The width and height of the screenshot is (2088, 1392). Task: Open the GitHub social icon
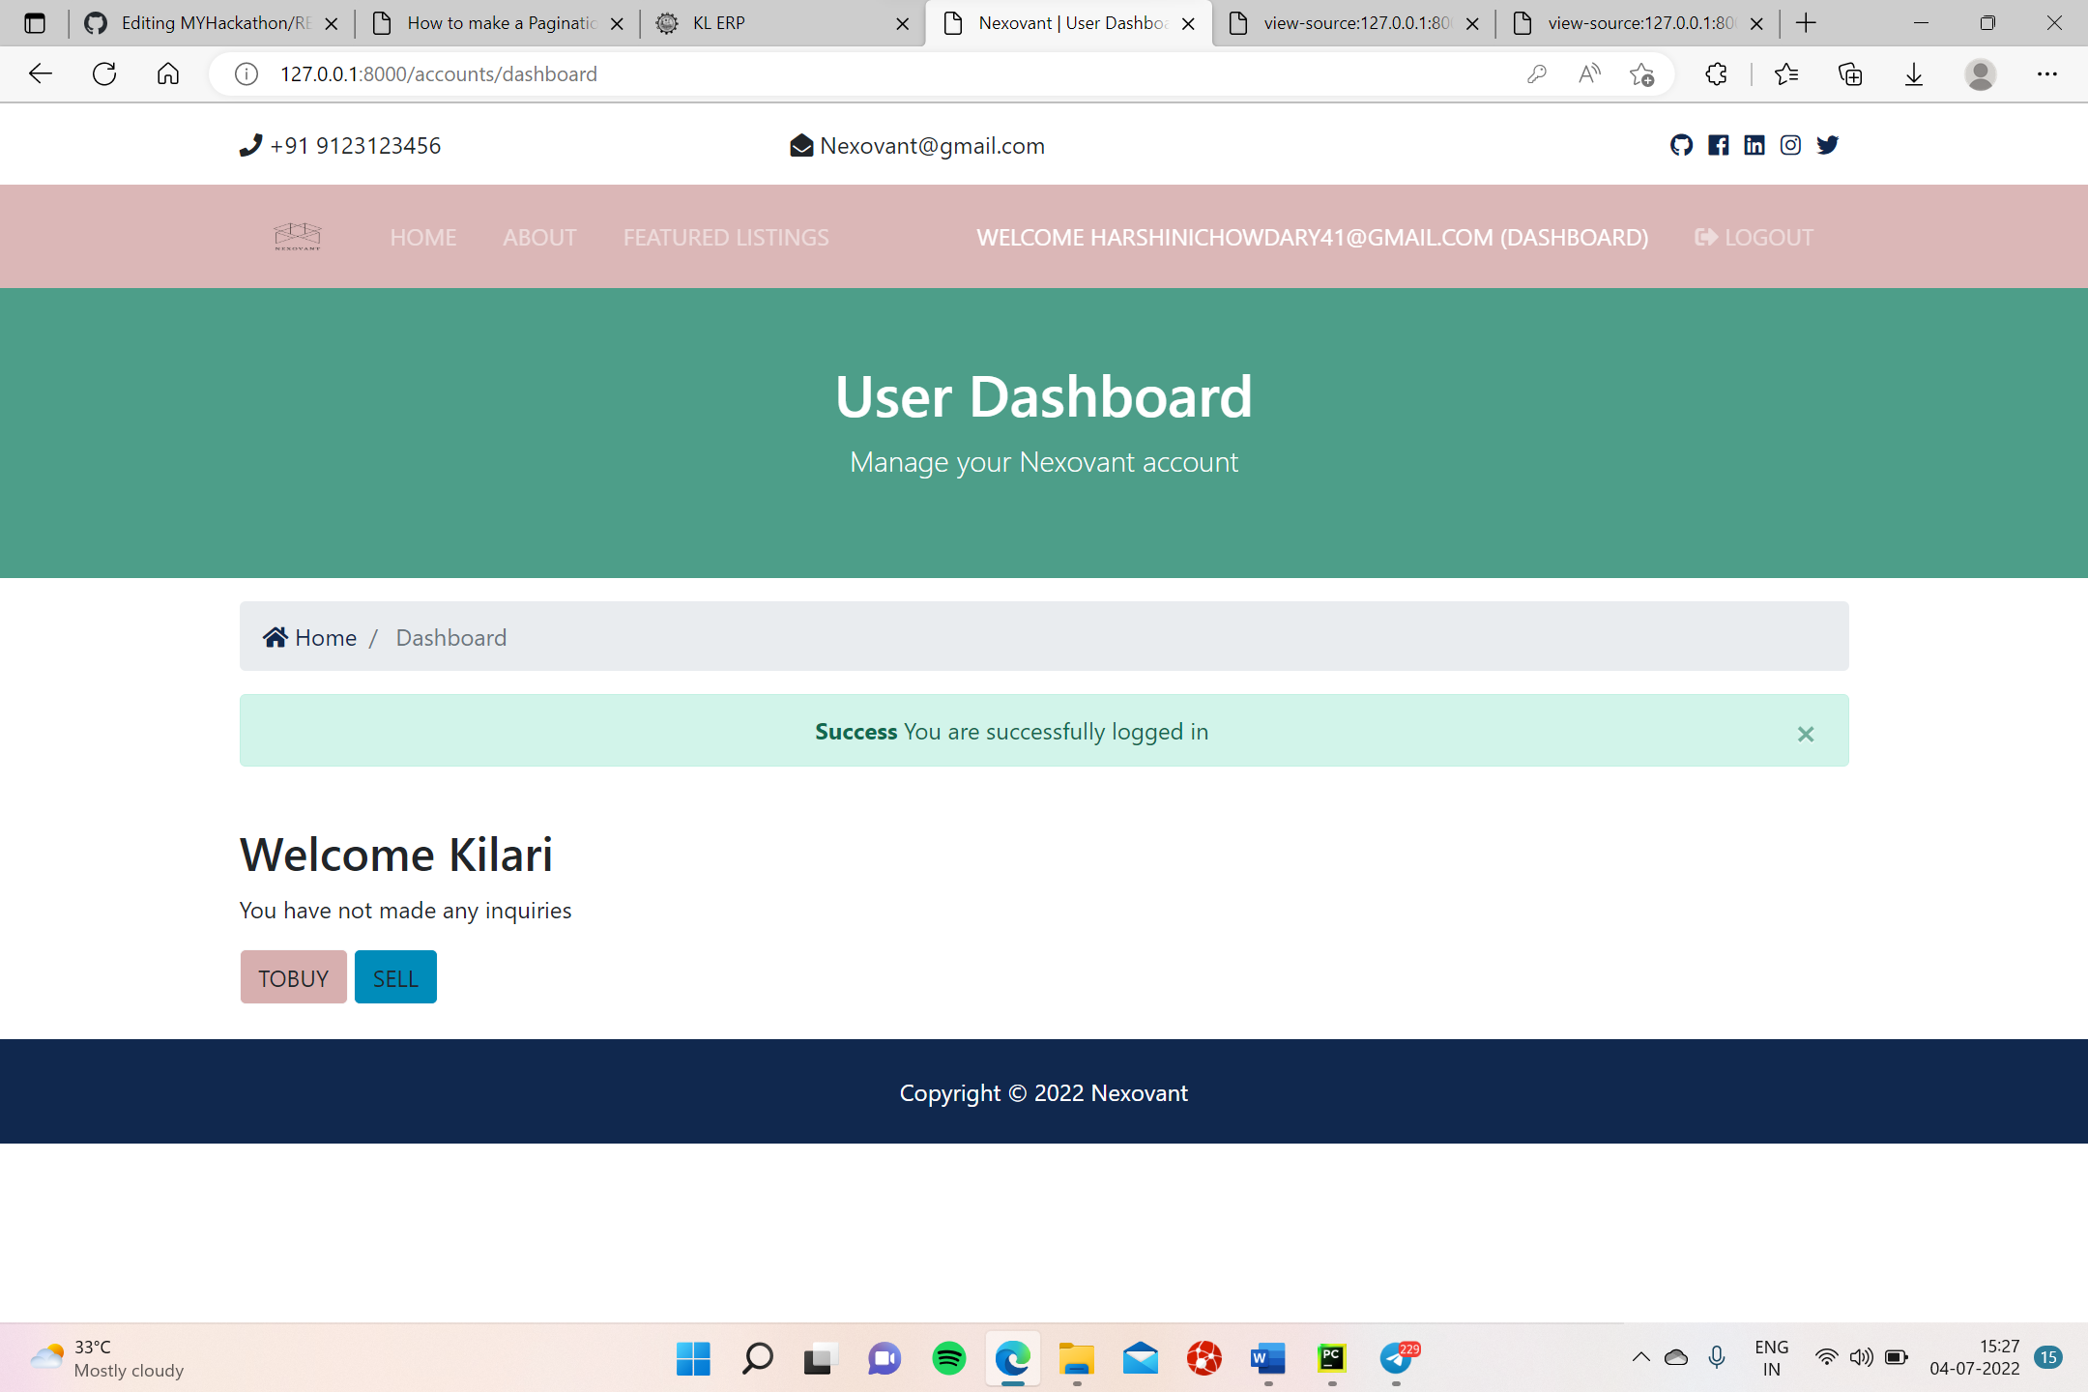pyautogui.click(x=1681, y=145)
